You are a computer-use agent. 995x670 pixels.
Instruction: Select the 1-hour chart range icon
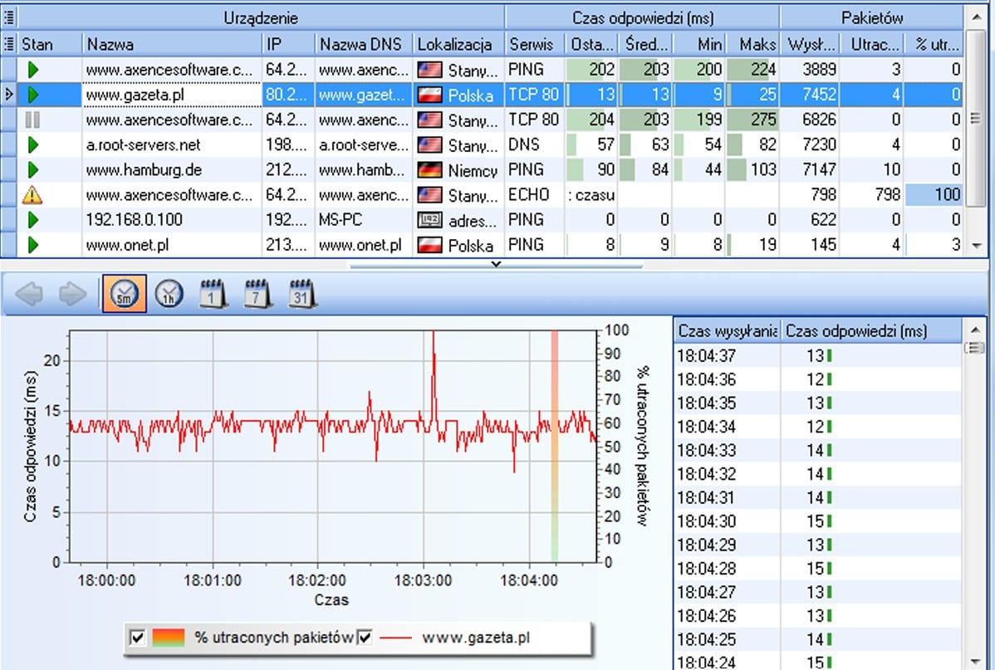tap(169, 294)
